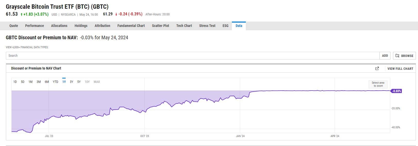Screen dimensions: 418x146
Task: Click the Discount or Premium to NAV Chart heading
Action: pos(36,68)
